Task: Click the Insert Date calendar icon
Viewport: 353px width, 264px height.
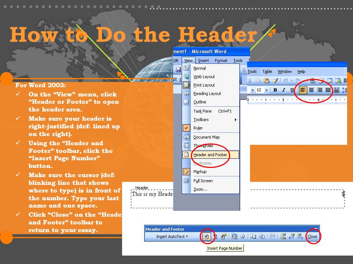Action: click(x=234, y=236)
